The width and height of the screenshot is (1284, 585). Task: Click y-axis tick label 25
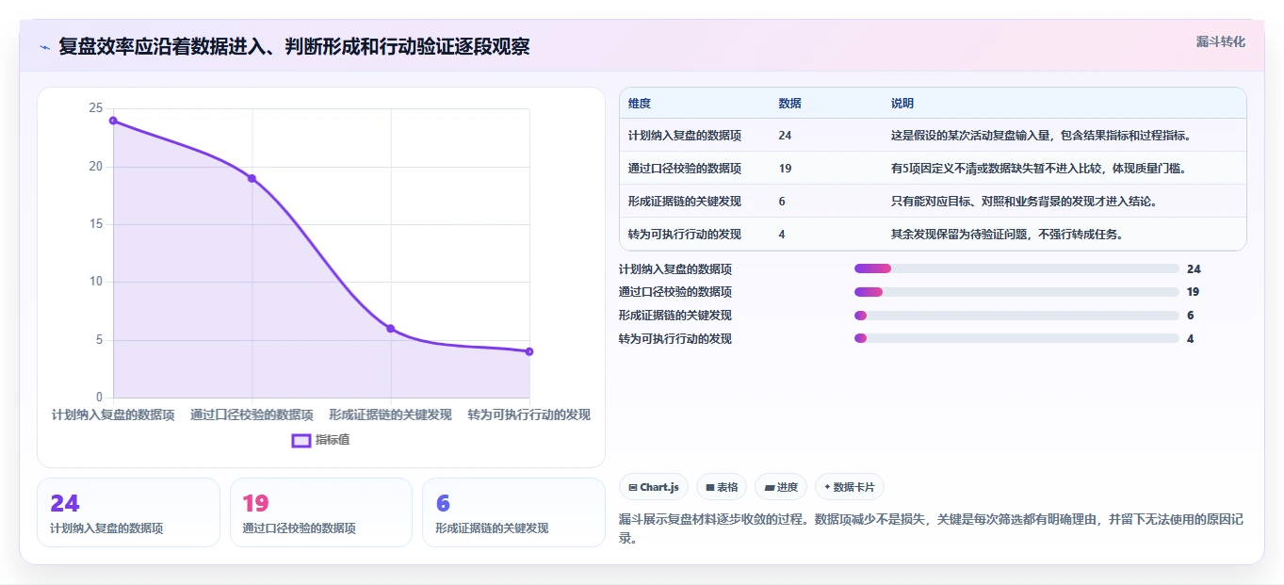tap(95, 108)
